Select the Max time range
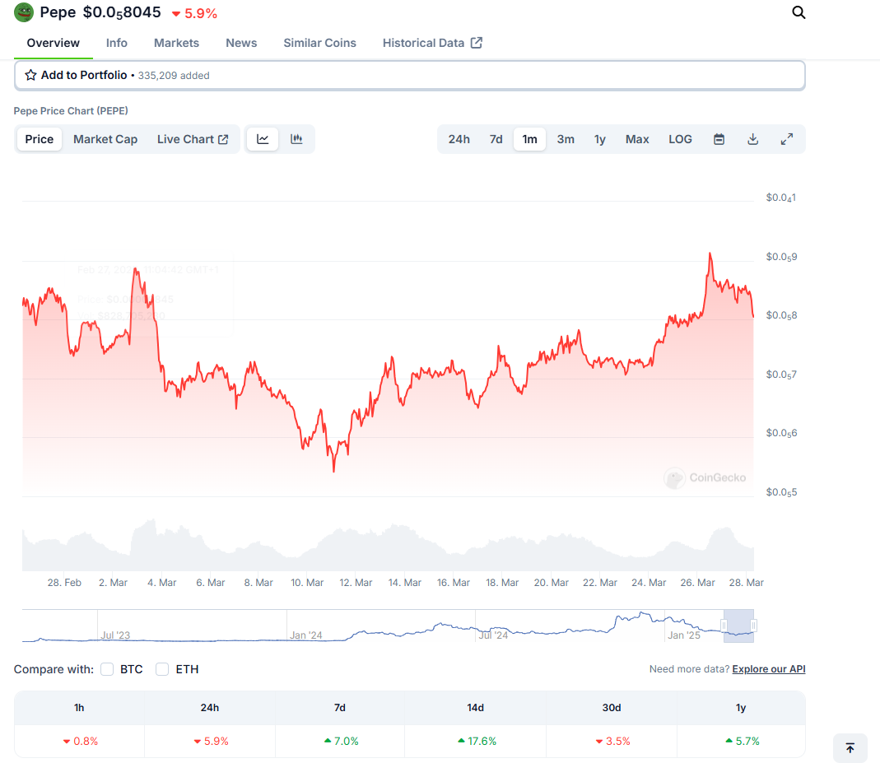This screenshot has height=763, width=880. (x=637, y=139)
